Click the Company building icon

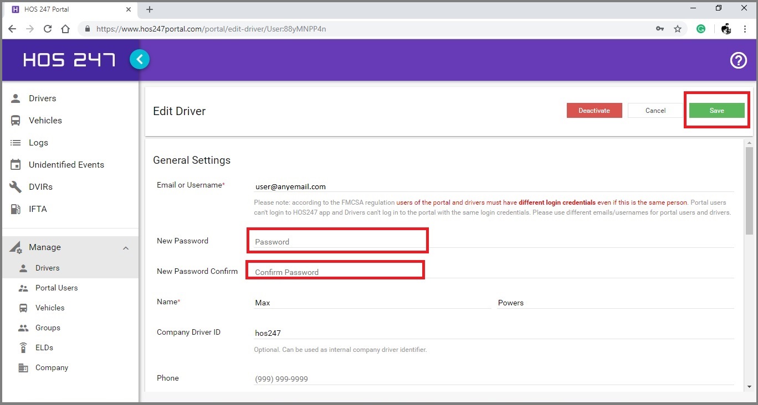click(x=23, y=368)
